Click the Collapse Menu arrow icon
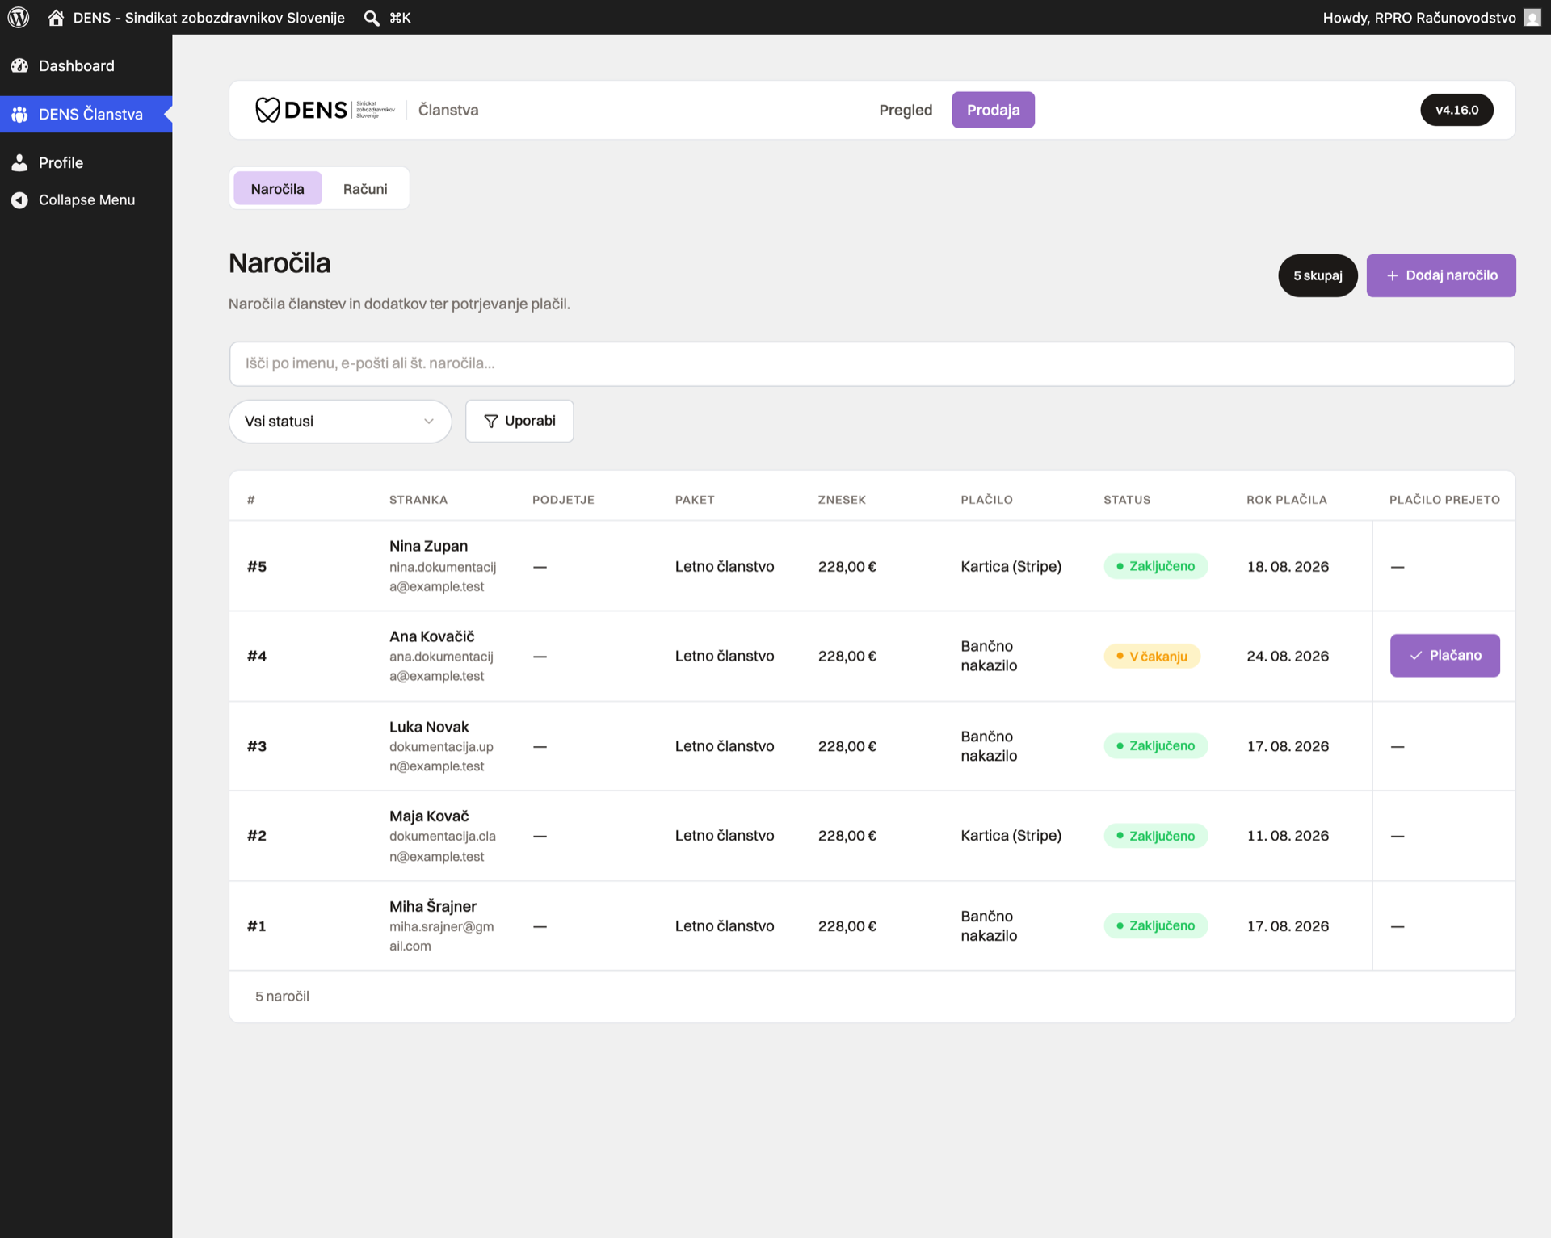The width and height of the screenshot is (1551, 1238). click(x=19, y=199)
